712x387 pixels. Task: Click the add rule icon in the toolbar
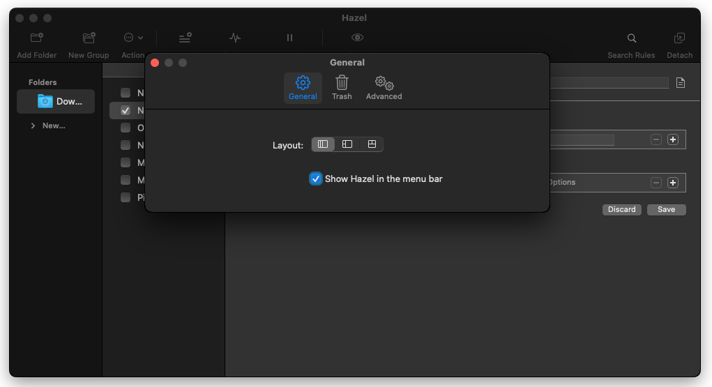(185, 38)
